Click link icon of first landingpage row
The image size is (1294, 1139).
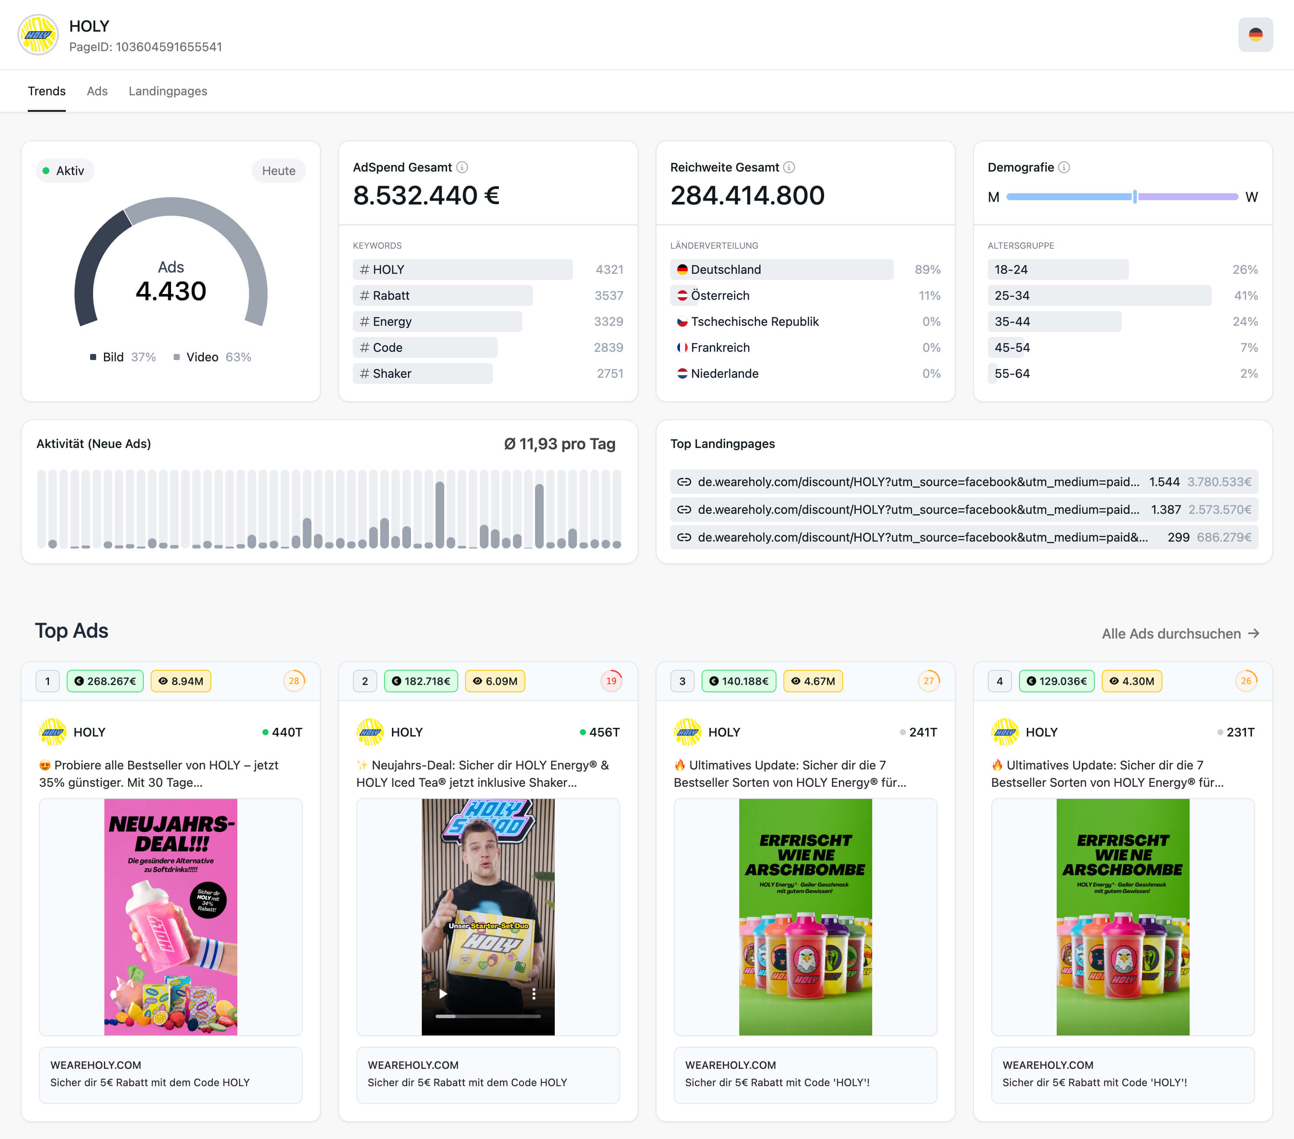pos(684,482)
